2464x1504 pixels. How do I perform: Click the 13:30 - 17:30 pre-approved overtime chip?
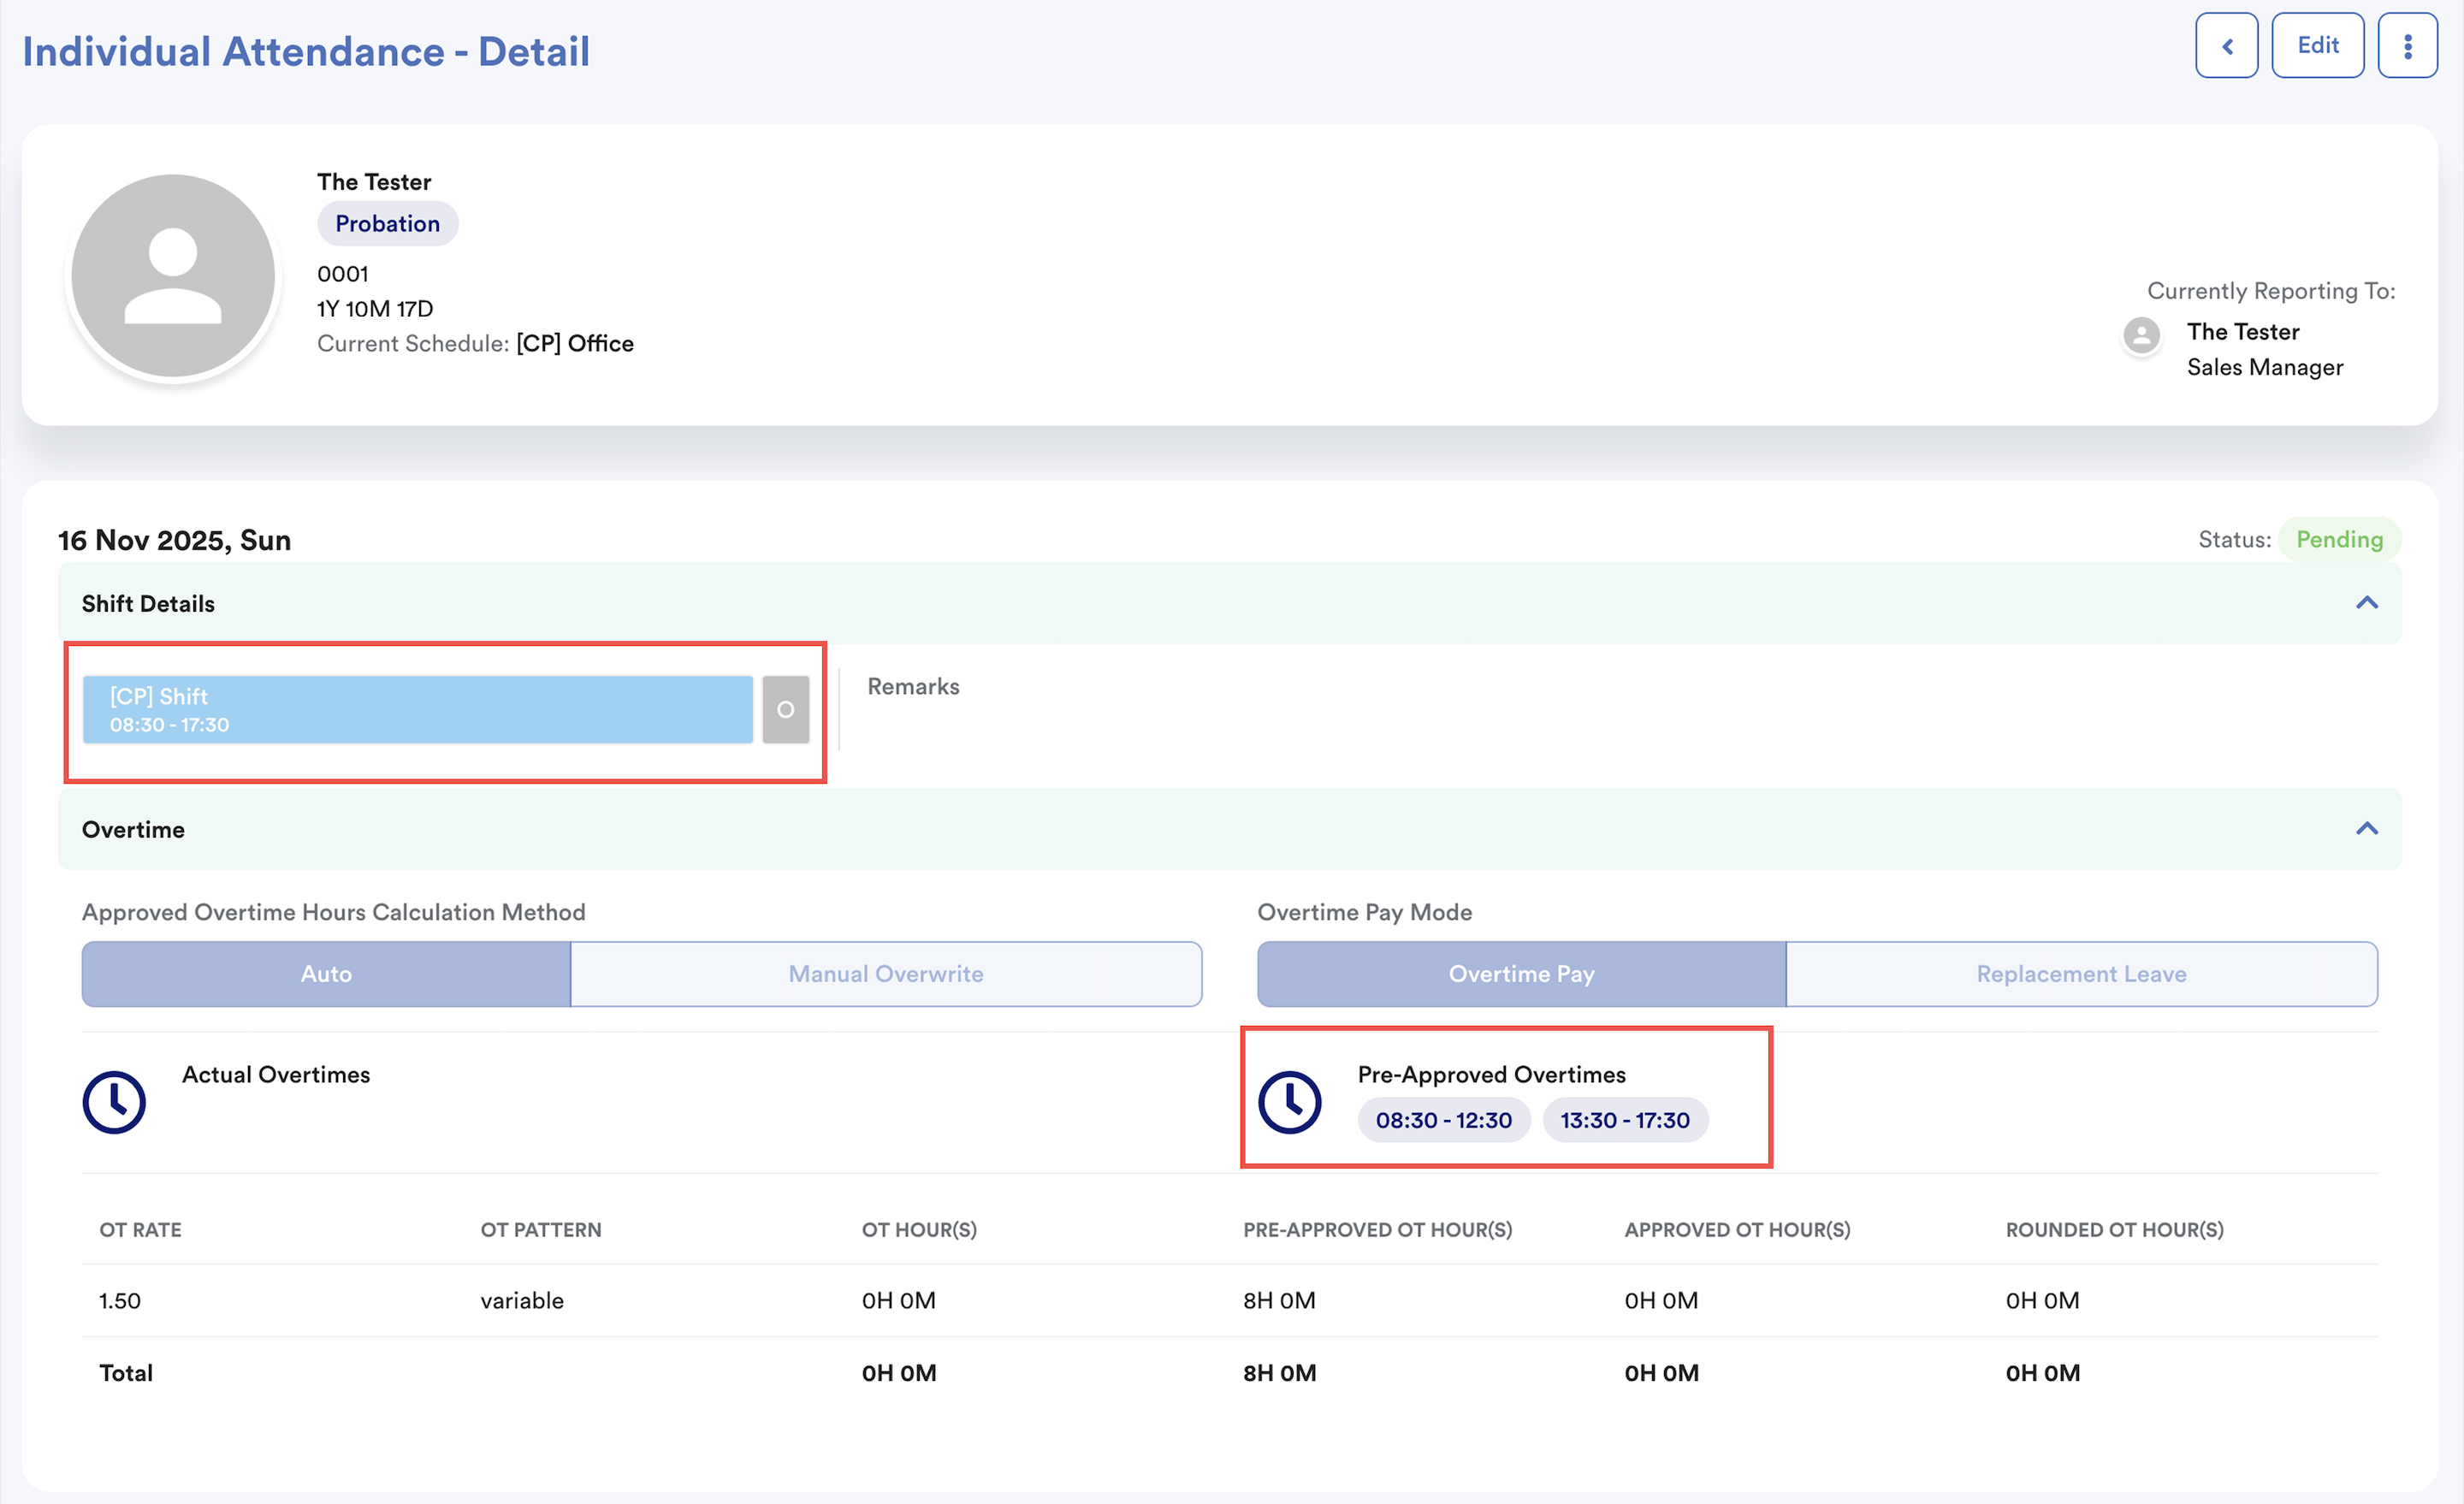point(1624,1120)
